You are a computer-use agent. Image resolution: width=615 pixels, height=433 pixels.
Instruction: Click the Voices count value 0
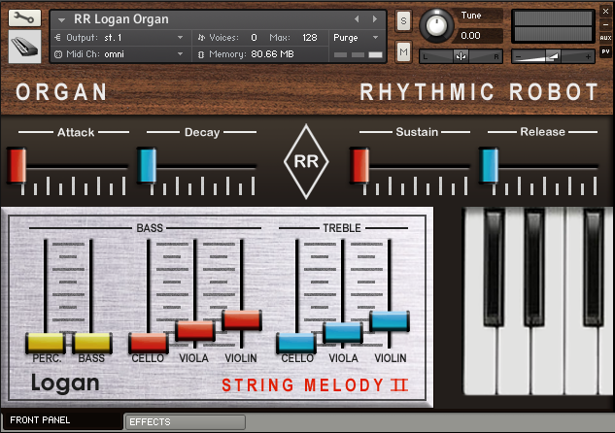(254, 38)
